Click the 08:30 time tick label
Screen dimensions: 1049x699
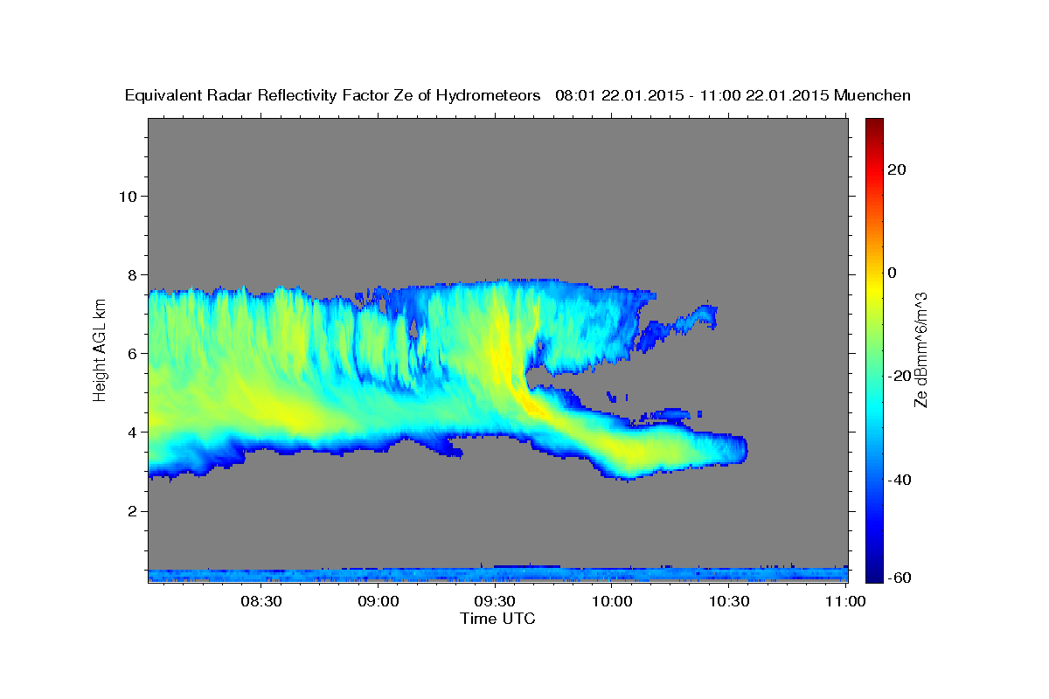click(x=261, y=601)
